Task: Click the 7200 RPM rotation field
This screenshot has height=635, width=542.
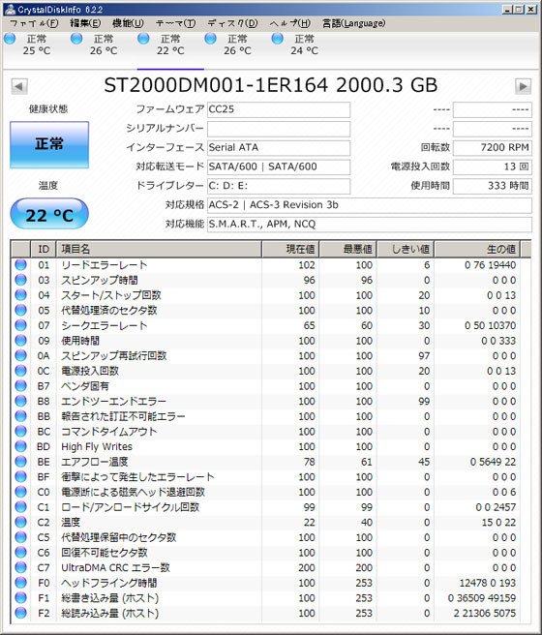Action: tap(493, 148)
